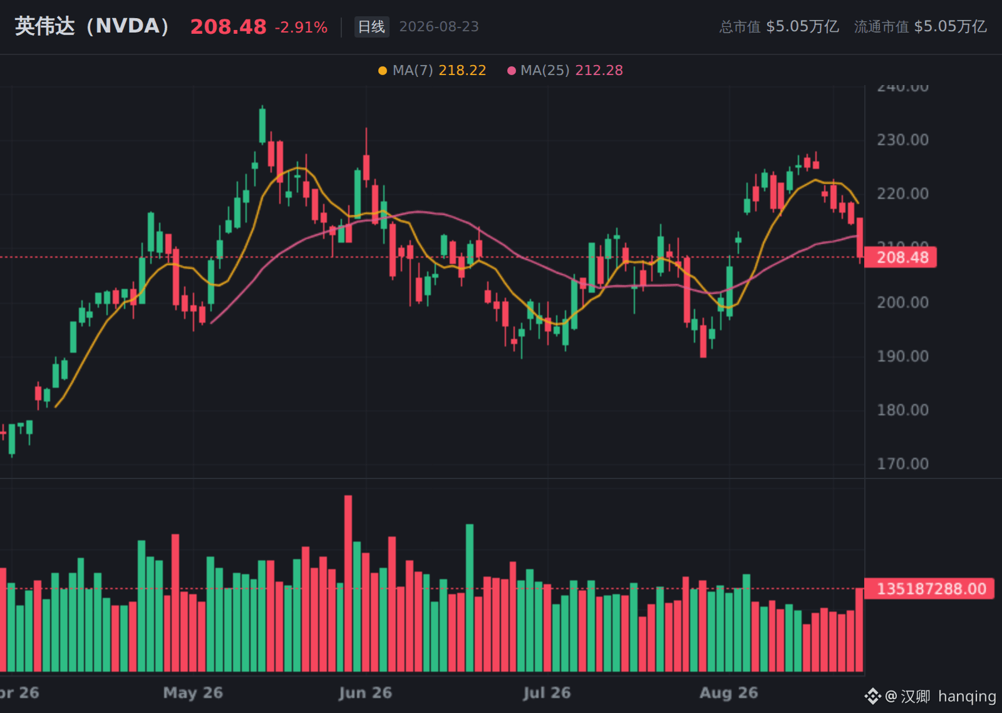Image resolution: width=1002 pixels, height=713 pixels.
Task: Click the 190.00 price axis label
Action: [902, 356]
